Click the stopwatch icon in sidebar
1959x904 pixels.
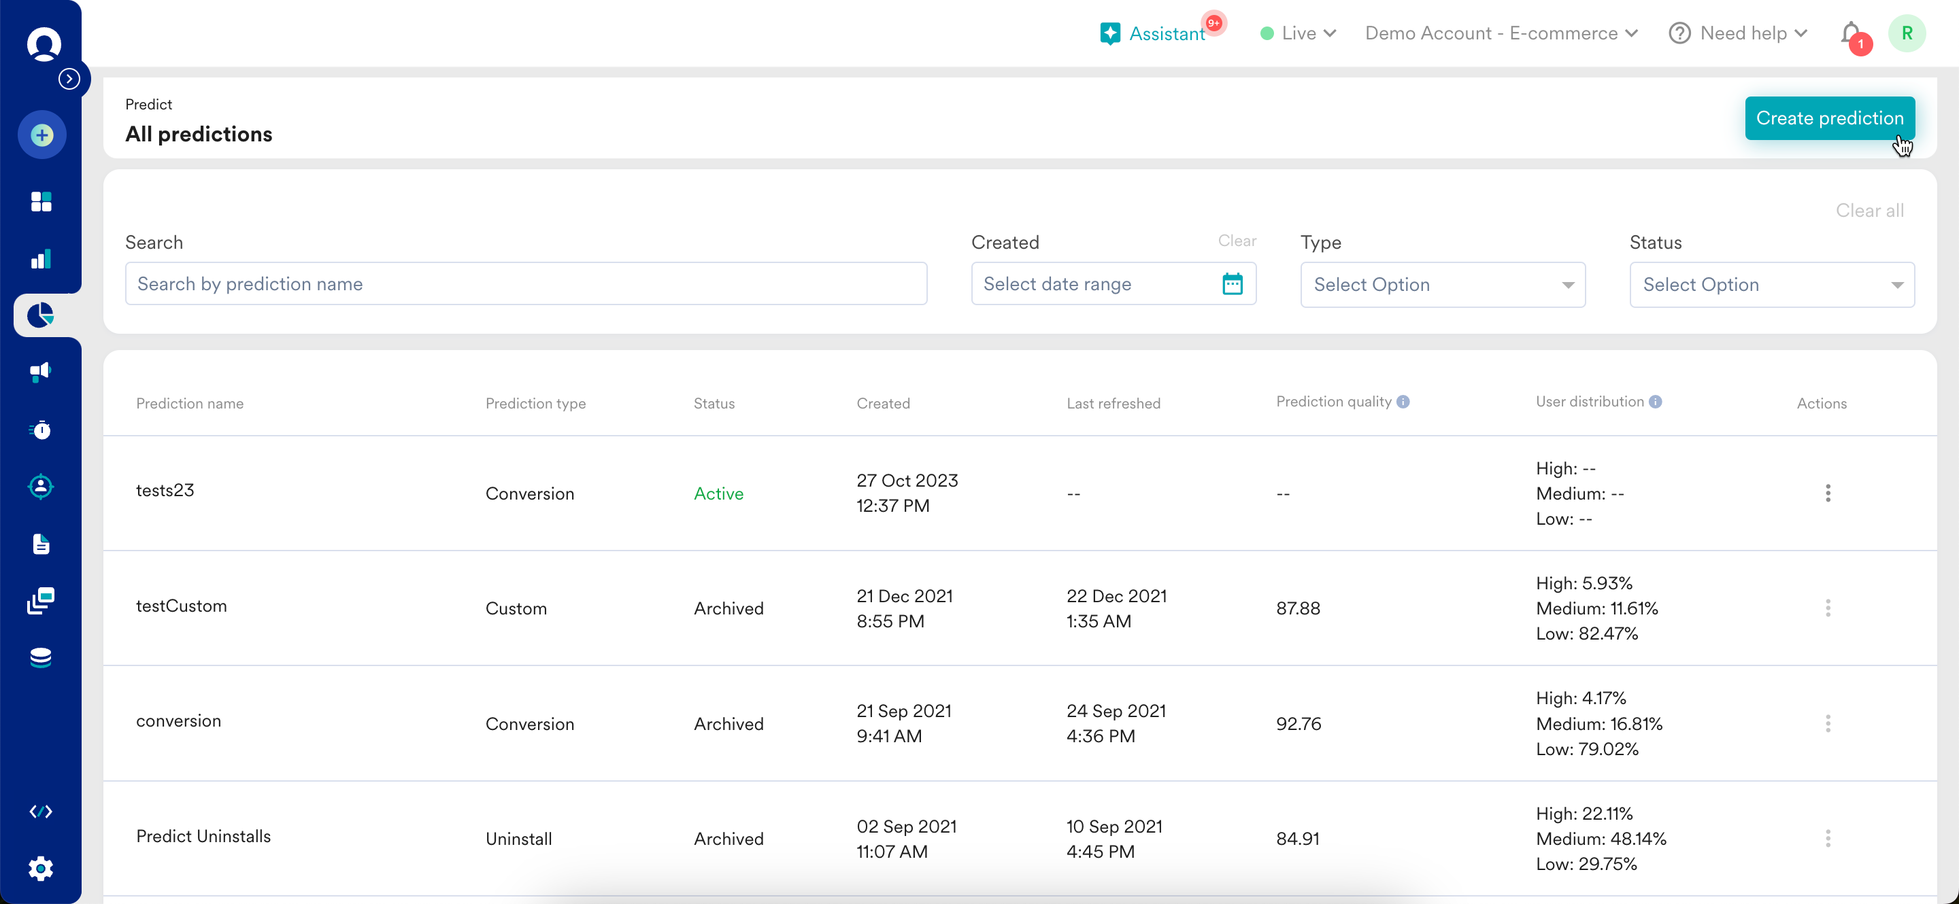pos(41,430)
